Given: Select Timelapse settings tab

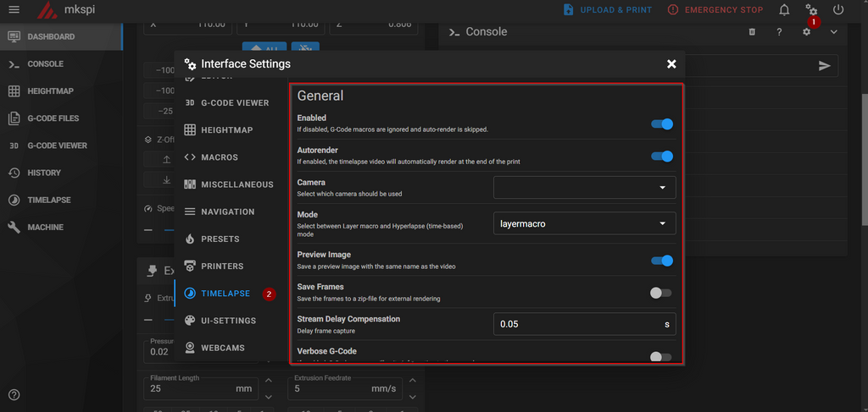Looking at the screenshot, I should point(231,294).
